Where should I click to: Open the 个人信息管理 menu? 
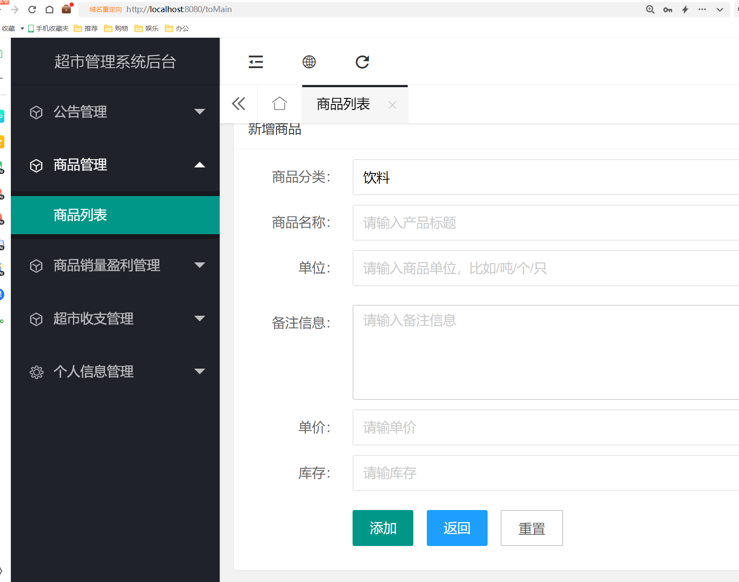click(x=115, y=372)
